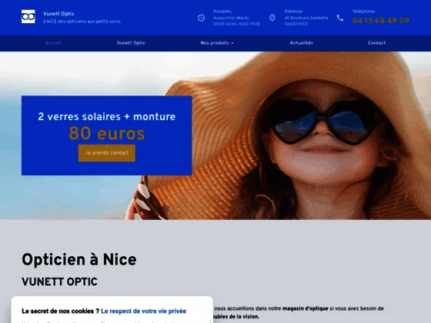Click the VUNETT OPTIC subheading
The height and width of the screenshot is (323, 431).
coord(59,281)
